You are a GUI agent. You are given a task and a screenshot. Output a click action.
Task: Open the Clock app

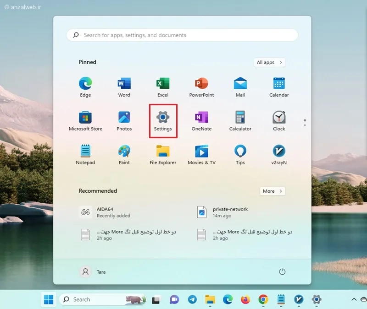coord(279,121)
